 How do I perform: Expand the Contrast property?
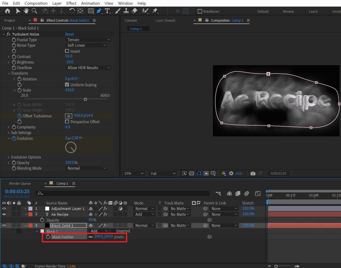(x=8, y=56)
